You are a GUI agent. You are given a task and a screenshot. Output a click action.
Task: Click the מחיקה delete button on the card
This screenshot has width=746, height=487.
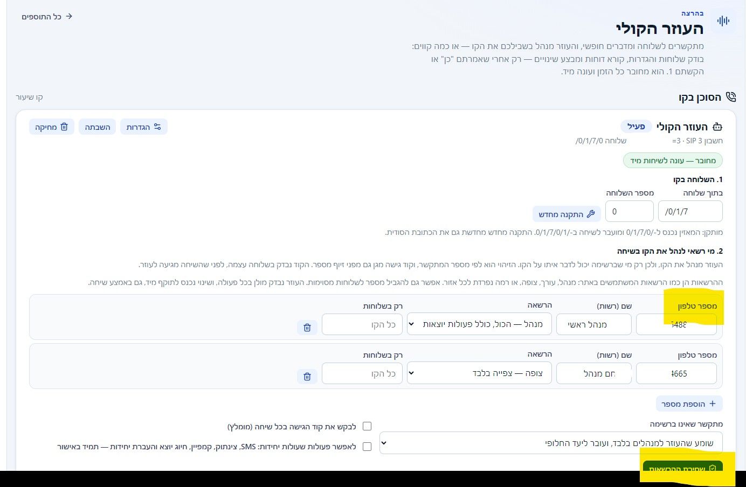[52, 127]
